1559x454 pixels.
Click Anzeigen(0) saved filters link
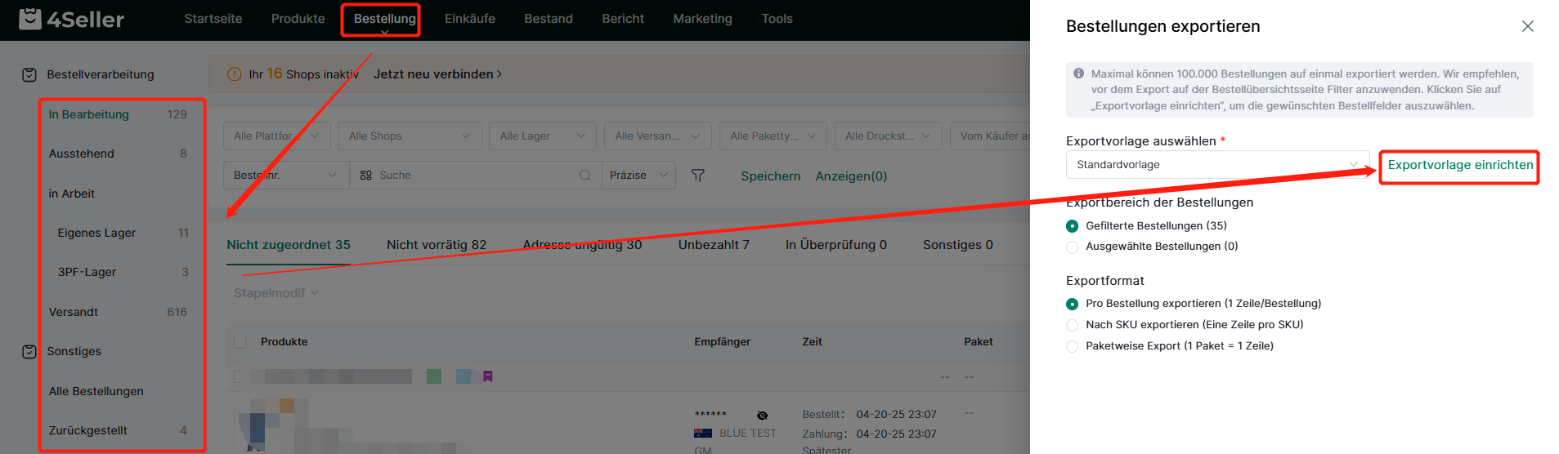[x=851, y=176]
